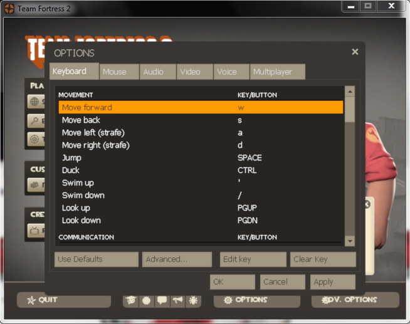Close the Options dialog with the X

pos(355,52)
